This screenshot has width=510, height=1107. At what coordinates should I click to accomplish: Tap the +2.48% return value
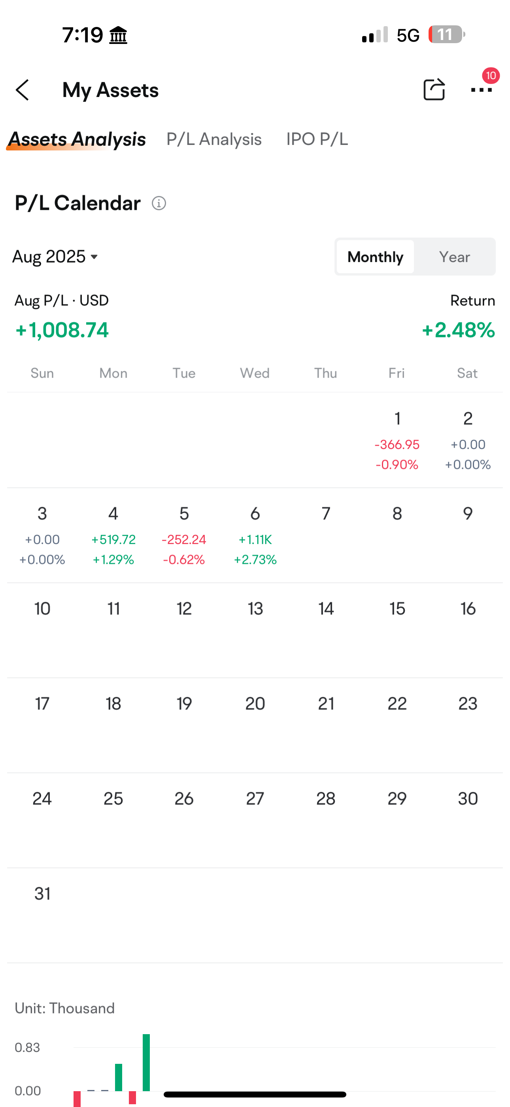tap(458, 330)
